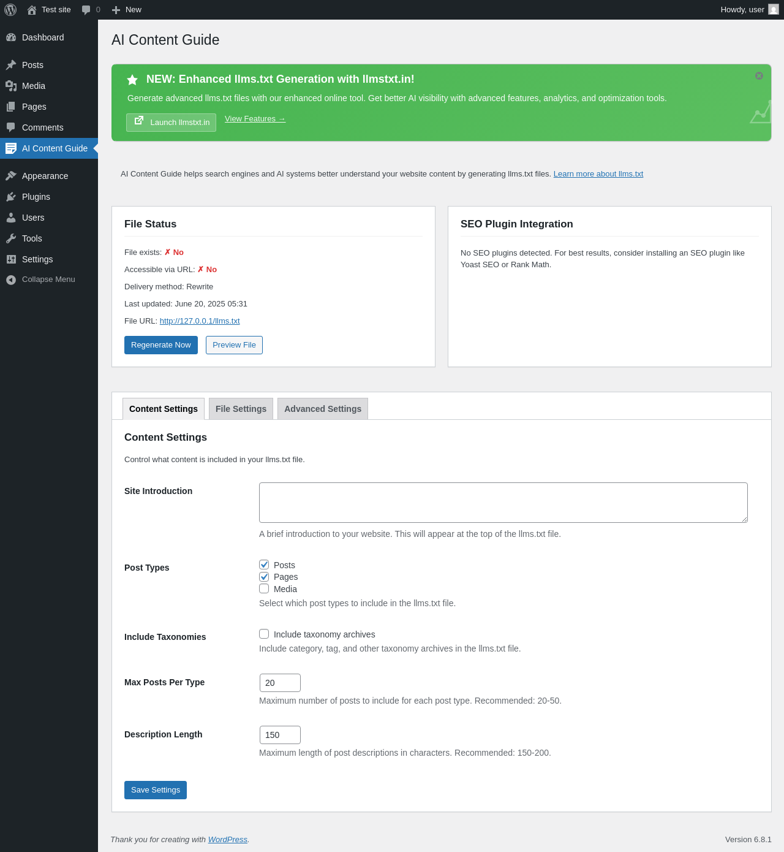Switch to the File Settings tab
This screenshot has height=852, width=784.
pyautogui.click(x=241, y=409)
